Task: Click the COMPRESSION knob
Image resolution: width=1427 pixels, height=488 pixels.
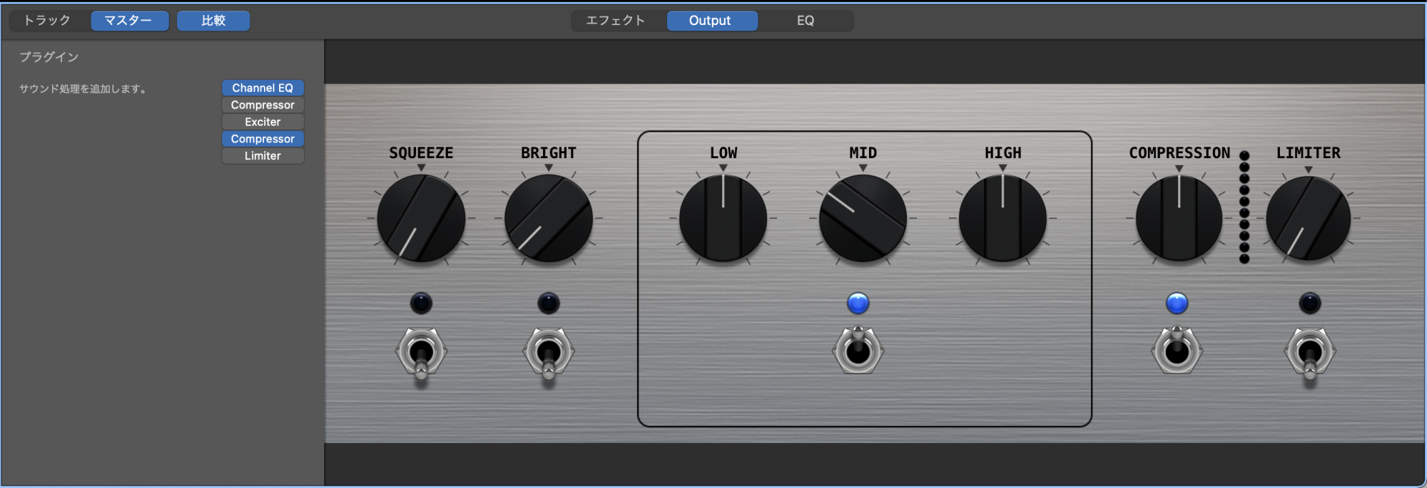Action: 1179,218
